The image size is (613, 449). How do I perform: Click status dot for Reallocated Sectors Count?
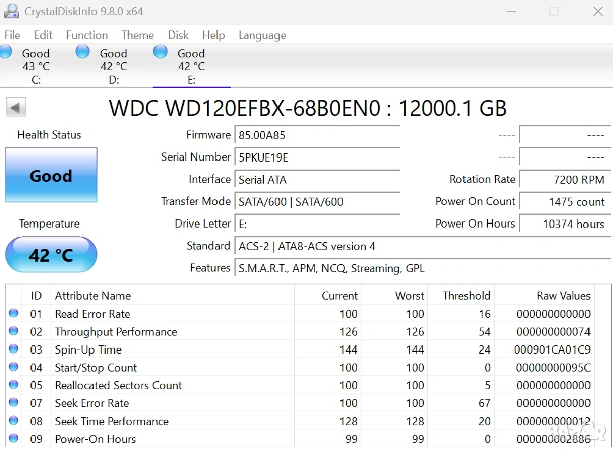[13, 385]
